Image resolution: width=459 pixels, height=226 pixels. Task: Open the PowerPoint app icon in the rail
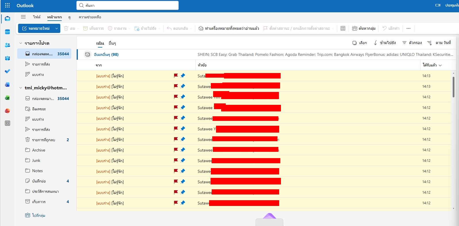[7, 111]
